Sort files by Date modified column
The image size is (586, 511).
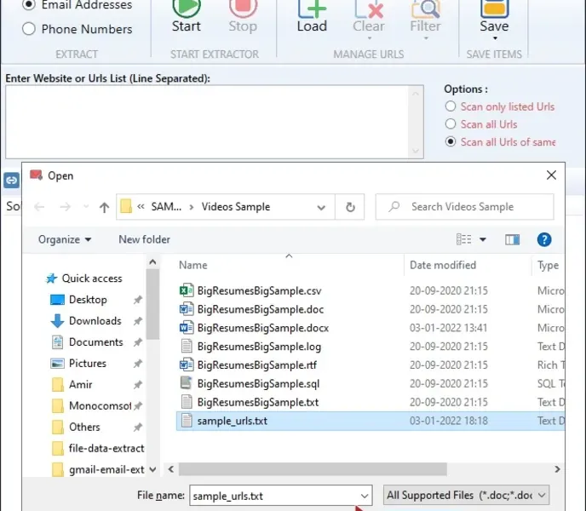pyautogui.click(x=443, y=265)
